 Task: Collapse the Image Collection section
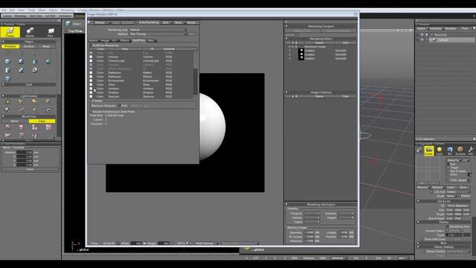pyautogui.click(x=286, y=92)
